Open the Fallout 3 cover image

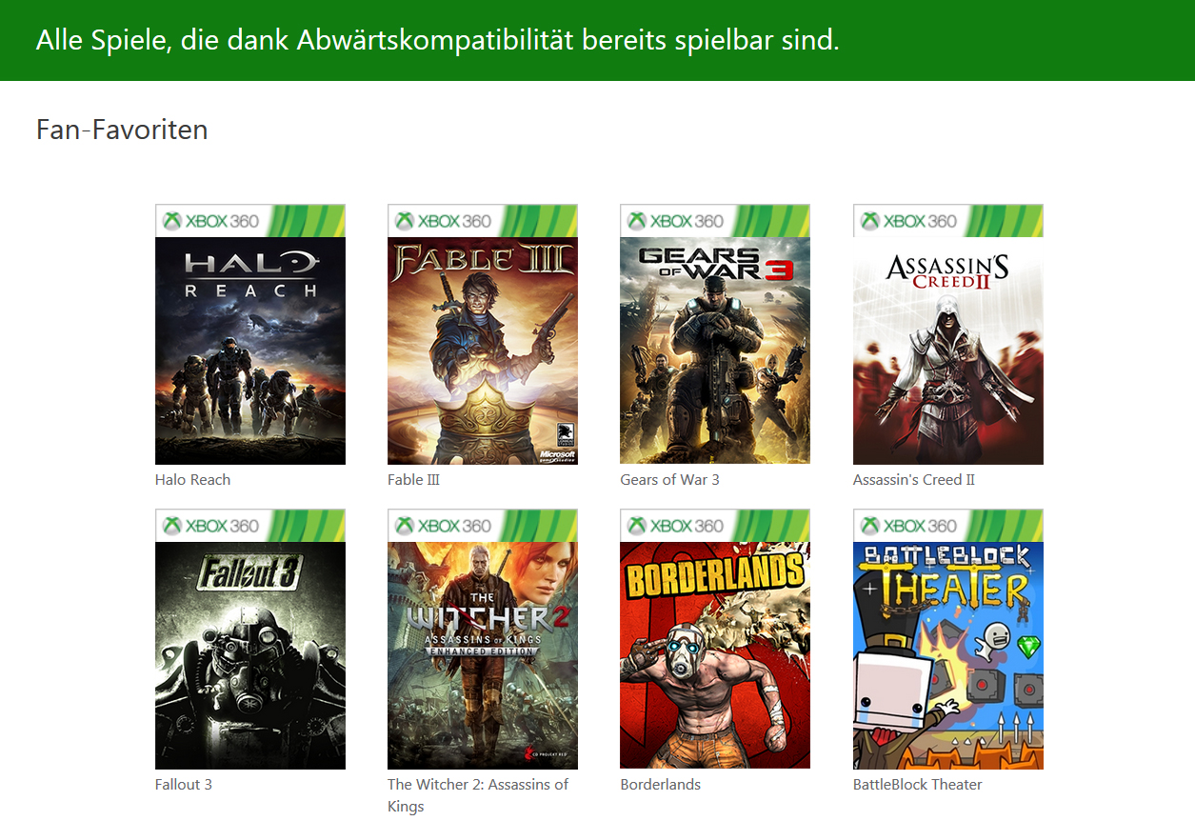[250, 639]
